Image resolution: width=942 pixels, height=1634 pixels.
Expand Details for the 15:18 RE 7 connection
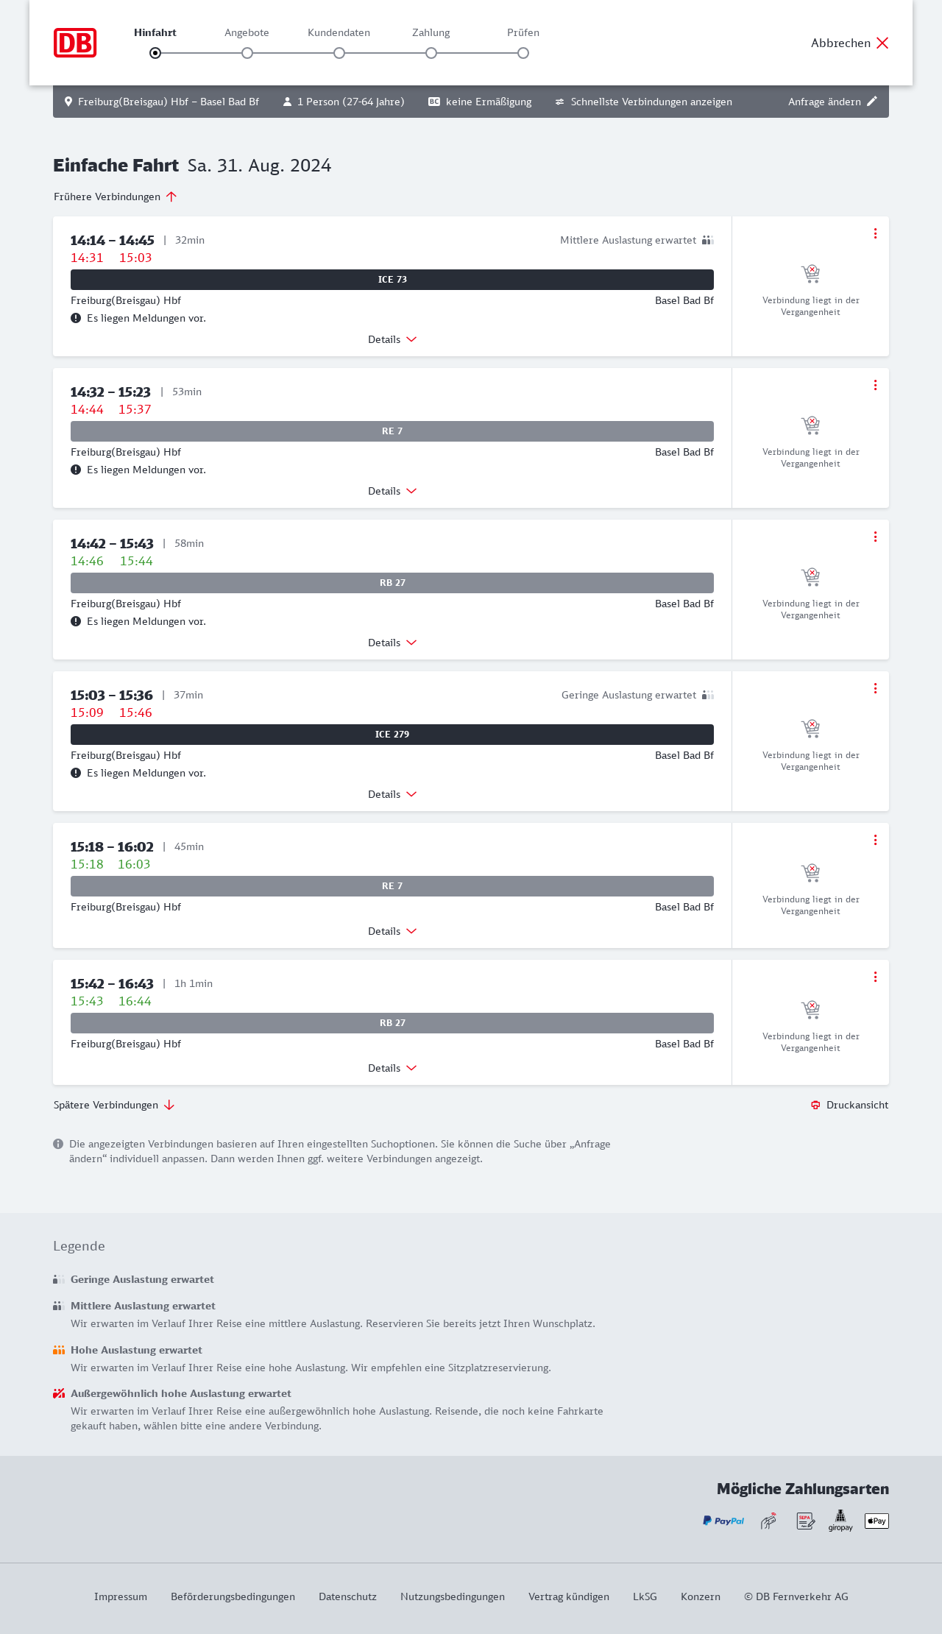click(x=392, y=931)
